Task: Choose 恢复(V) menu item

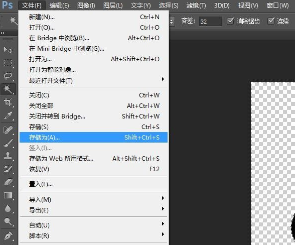Action: pos(94,169)
